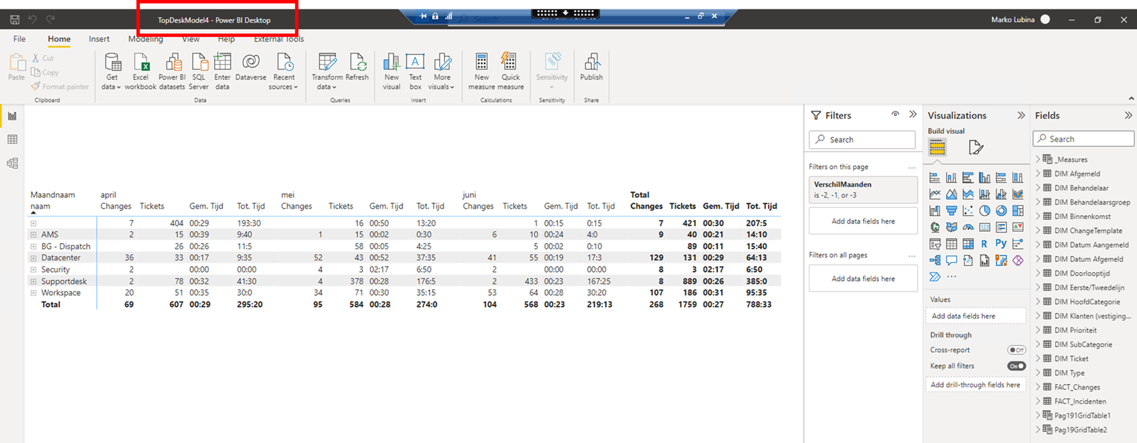Undo the last action
1137x443 pixels.
[32, 20]
